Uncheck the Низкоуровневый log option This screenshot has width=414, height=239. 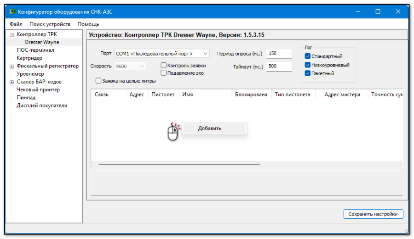(x=308, y=65)
